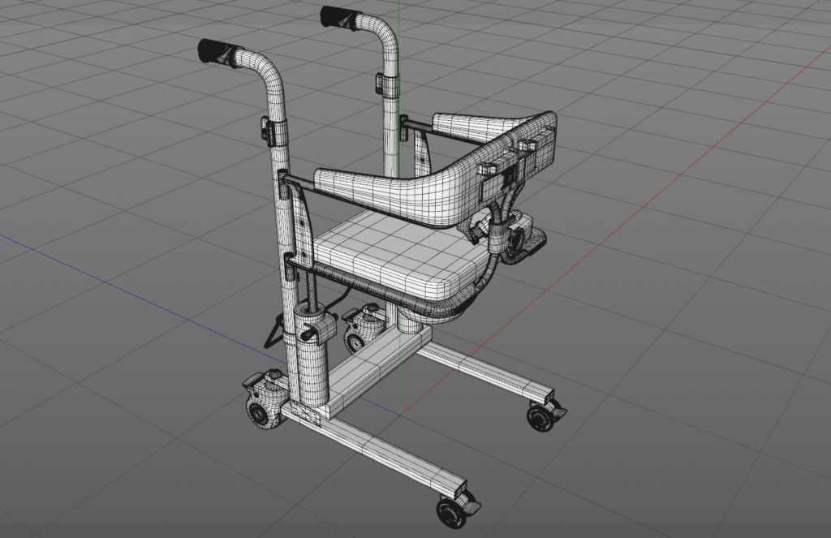
Task: Select the far backrest pad
Action: (x=471, y=127)
